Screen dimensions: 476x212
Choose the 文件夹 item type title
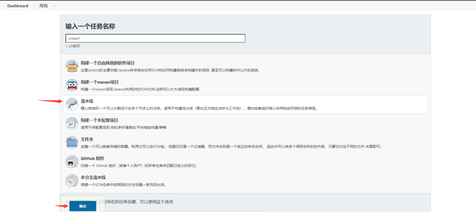87,139
